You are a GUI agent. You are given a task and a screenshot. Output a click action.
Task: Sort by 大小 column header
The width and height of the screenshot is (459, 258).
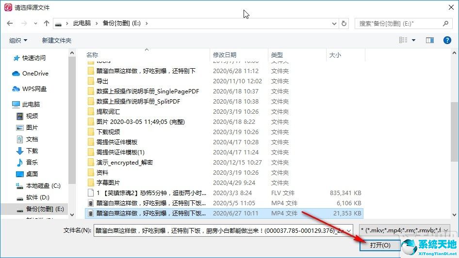click(335, 55)
